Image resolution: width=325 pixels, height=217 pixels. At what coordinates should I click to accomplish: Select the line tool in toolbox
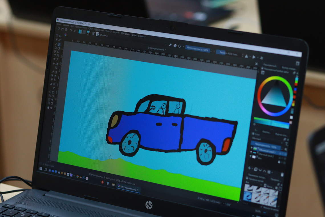pyautogui.click(x=56, y=44)
